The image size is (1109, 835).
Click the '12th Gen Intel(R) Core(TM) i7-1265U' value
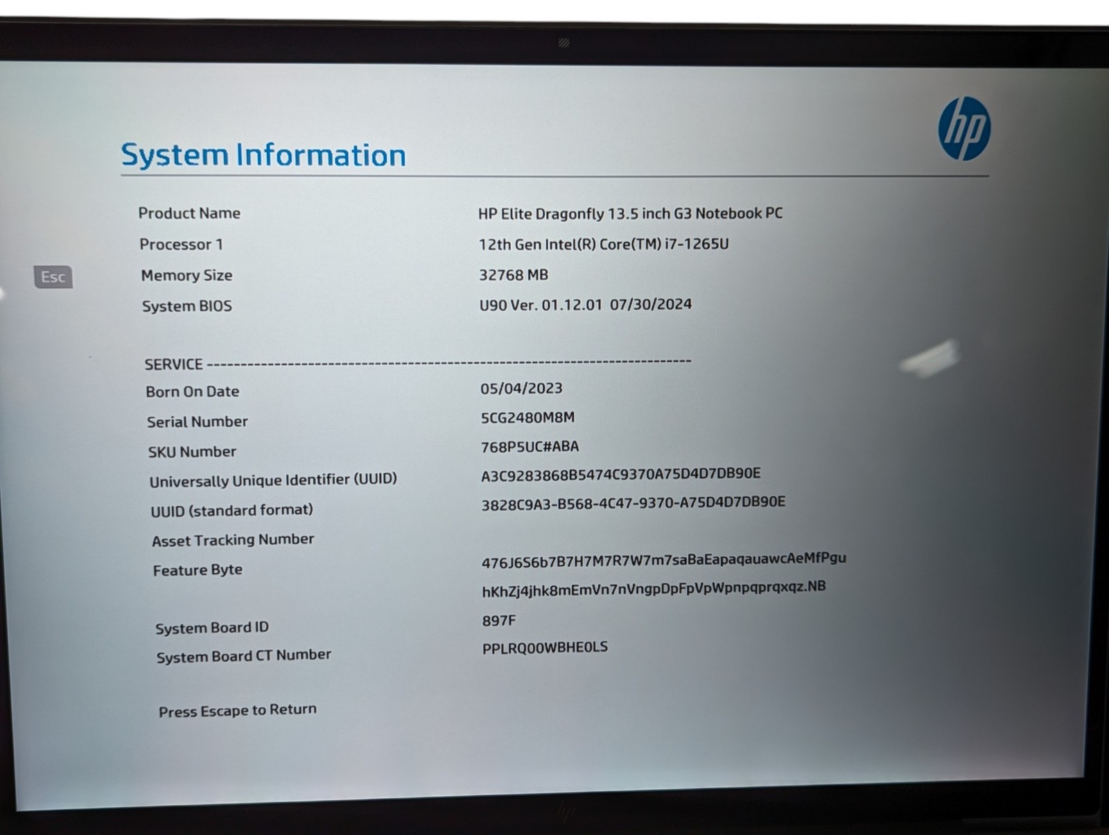coord(603,245)
